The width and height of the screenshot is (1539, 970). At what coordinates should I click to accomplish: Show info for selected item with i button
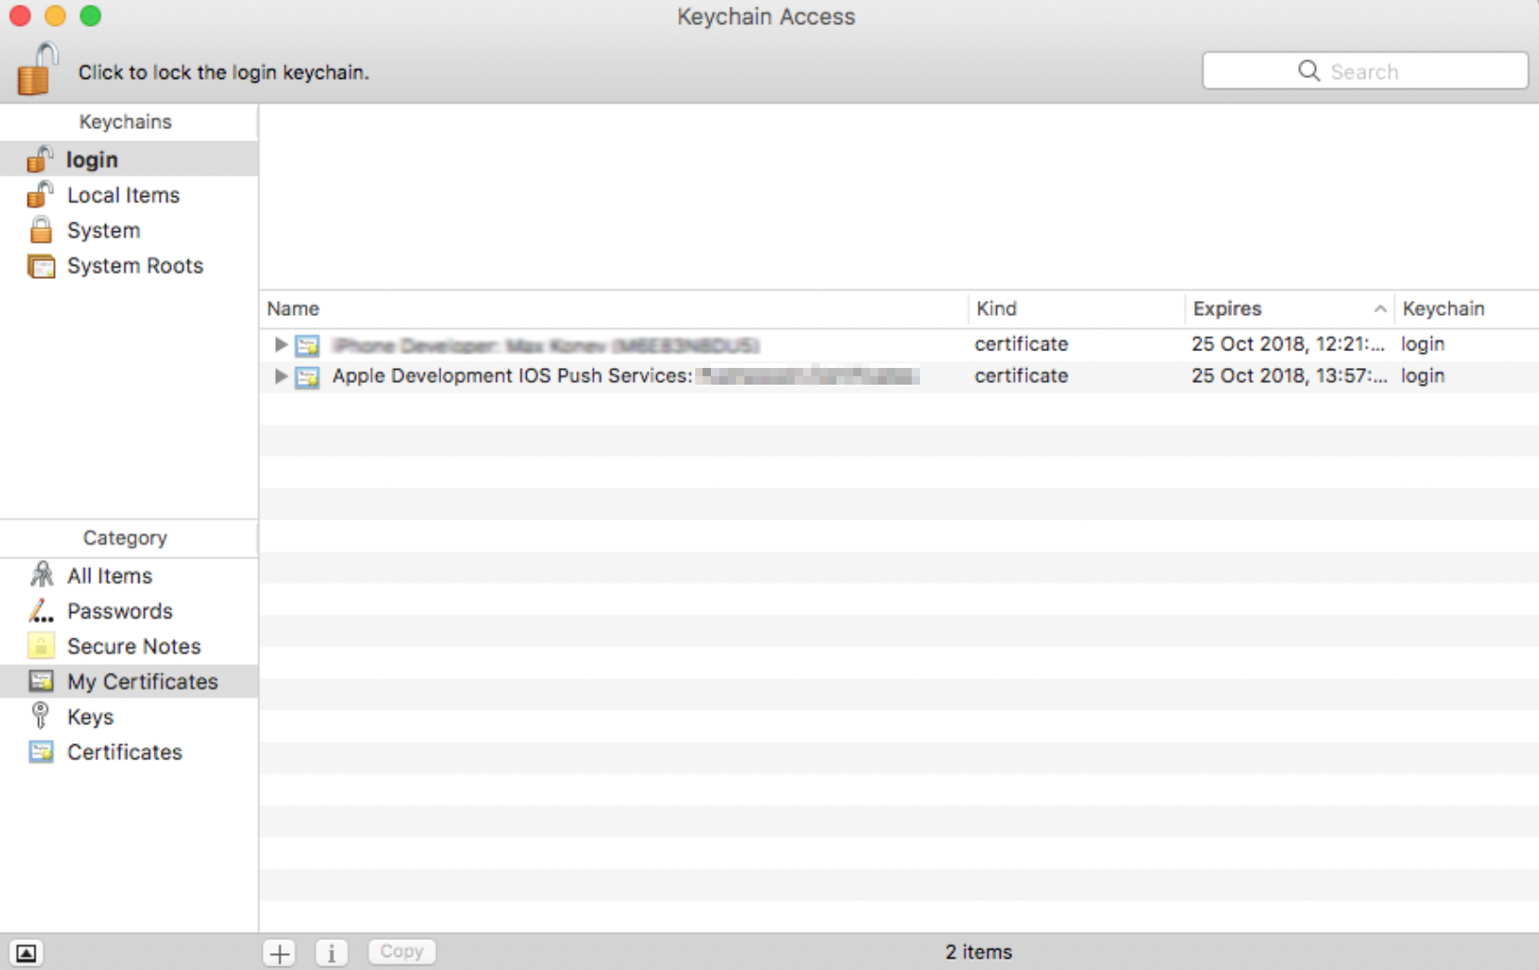331,952
